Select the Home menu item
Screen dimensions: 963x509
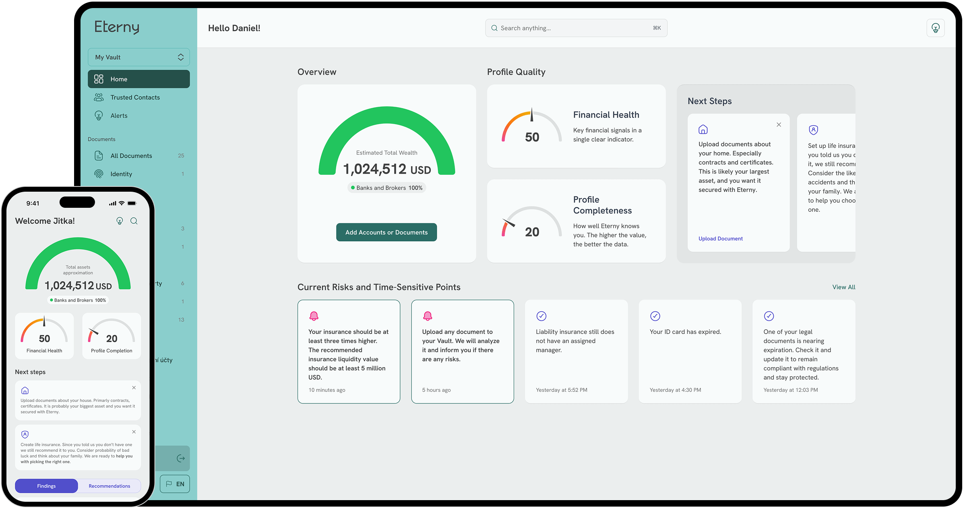tap(138, 79)
